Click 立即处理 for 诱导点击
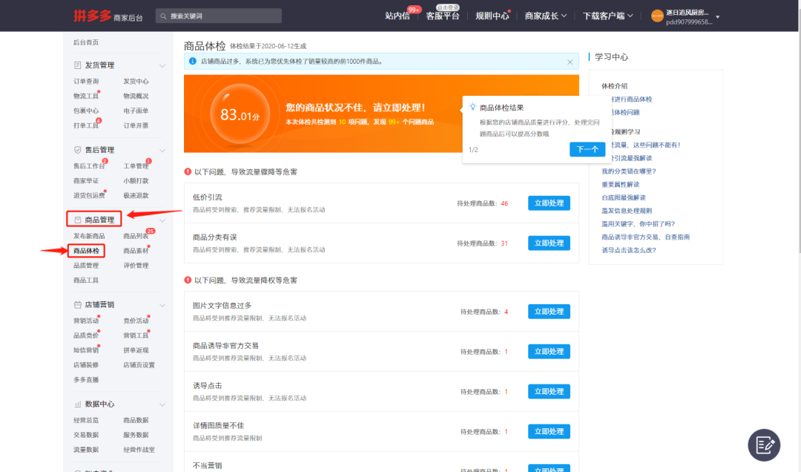 [x=549, y=391]
